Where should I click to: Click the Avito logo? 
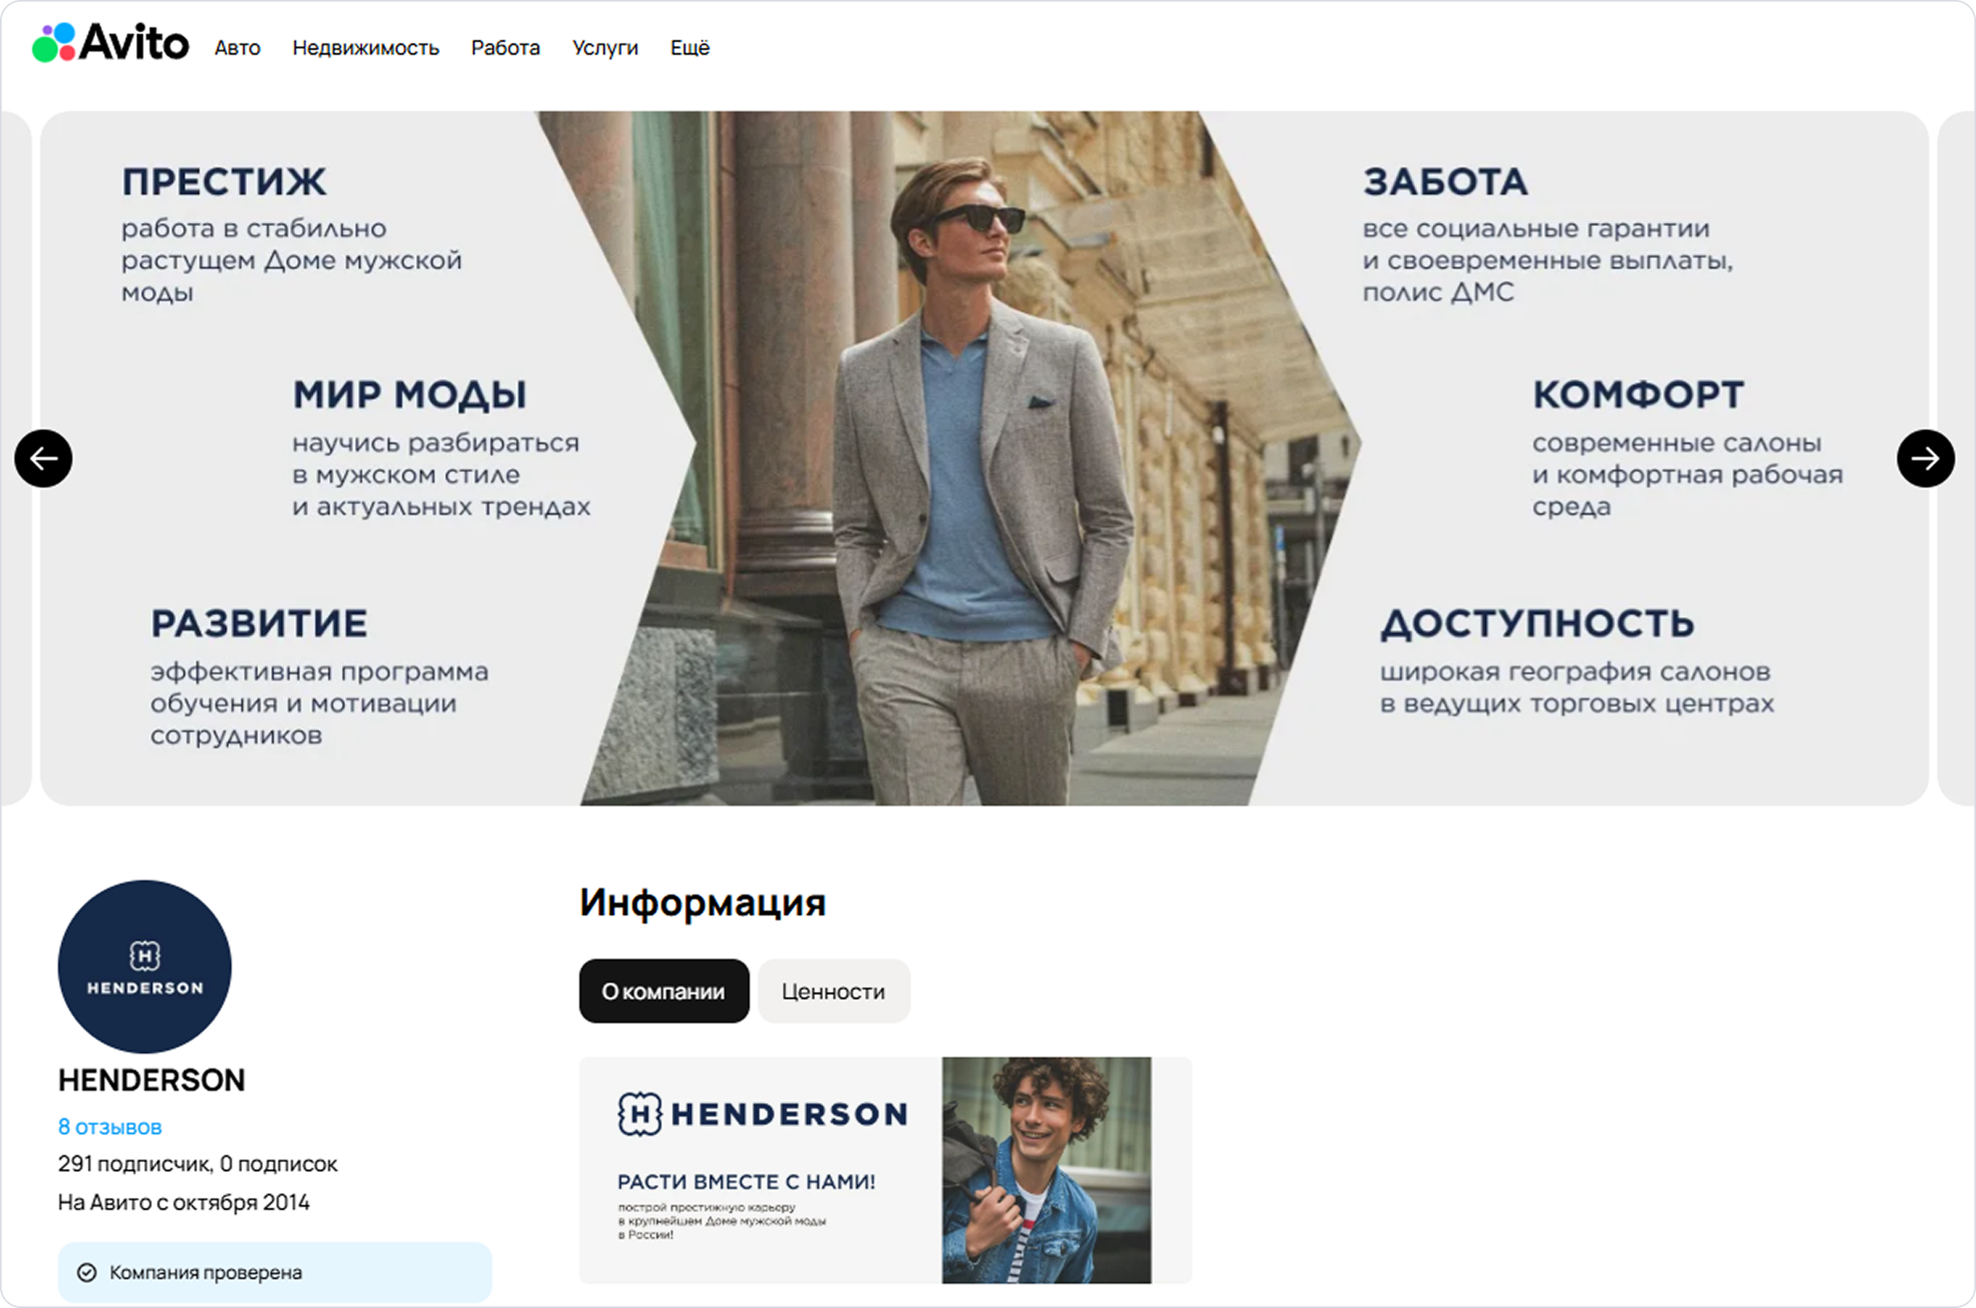pos(110,43)
